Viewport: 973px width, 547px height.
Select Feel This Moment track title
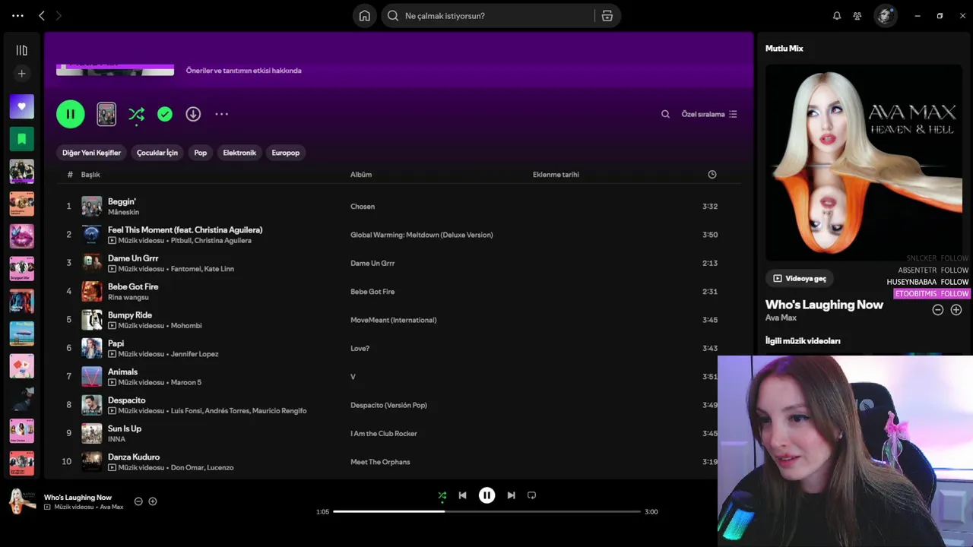coord(185,229)
